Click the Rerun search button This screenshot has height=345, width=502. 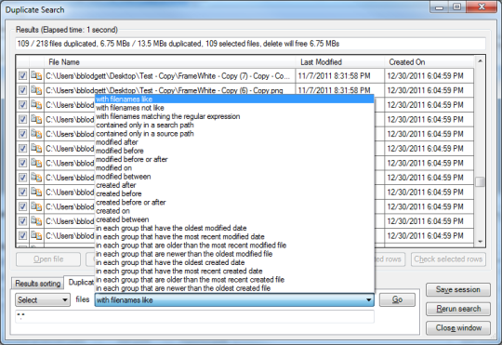pyautogui.click(x=458, y=309)
